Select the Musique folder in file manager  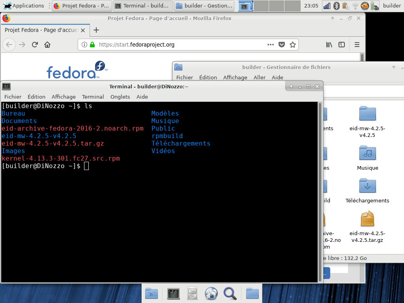click(367, 158)
